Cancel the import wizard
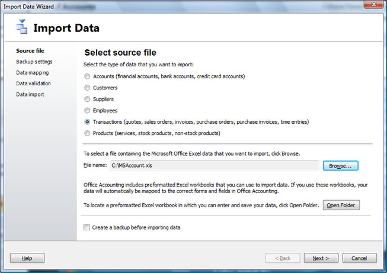387x273 pixels. (359, 258)
